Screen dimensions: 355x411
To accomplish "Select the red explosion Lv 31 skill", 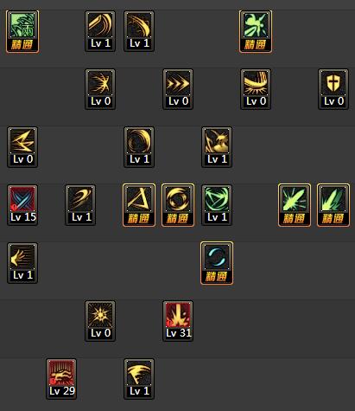I will point(178,321).
